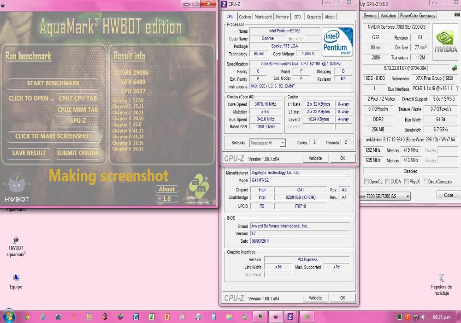Launch Chrome from the taskbar
This screenshot has height=323, width=461.
27,317
